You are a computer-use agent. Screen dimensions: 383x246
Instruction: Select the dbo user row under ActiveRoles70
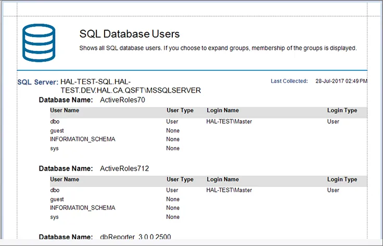tap(55, 122)
